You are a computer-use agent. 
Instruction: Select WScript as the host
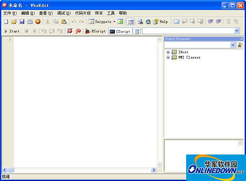click(x=95, y=31)
